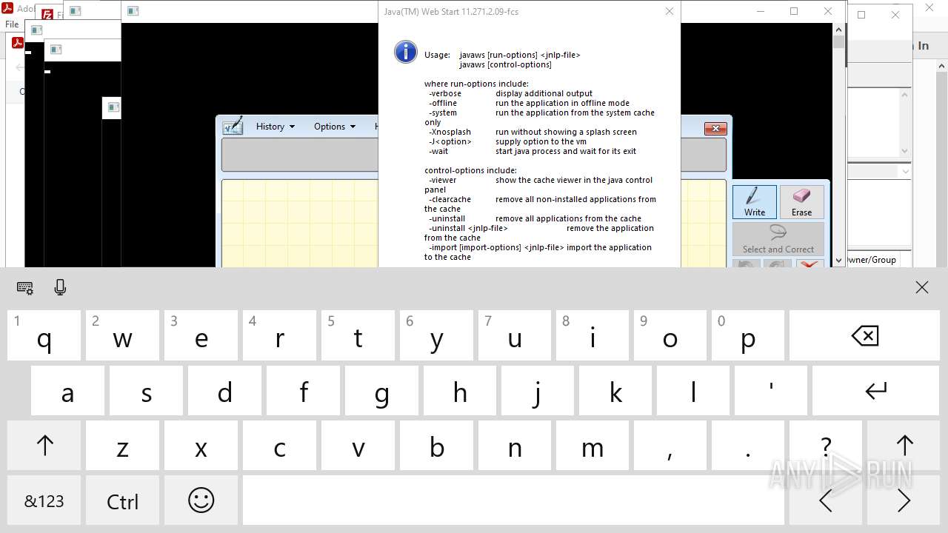The height and width of the screenshot is (533, 948).
Task: Click the Select and Correct lasso button
Action: [x=778, y=239]
